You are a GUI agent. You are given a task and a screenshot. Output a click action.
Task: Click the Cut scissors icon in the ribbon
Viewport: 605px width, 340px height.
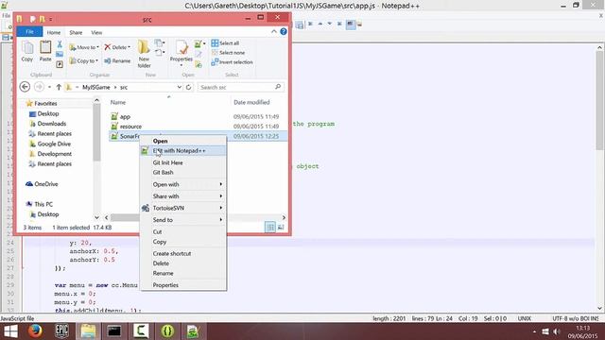60,44
